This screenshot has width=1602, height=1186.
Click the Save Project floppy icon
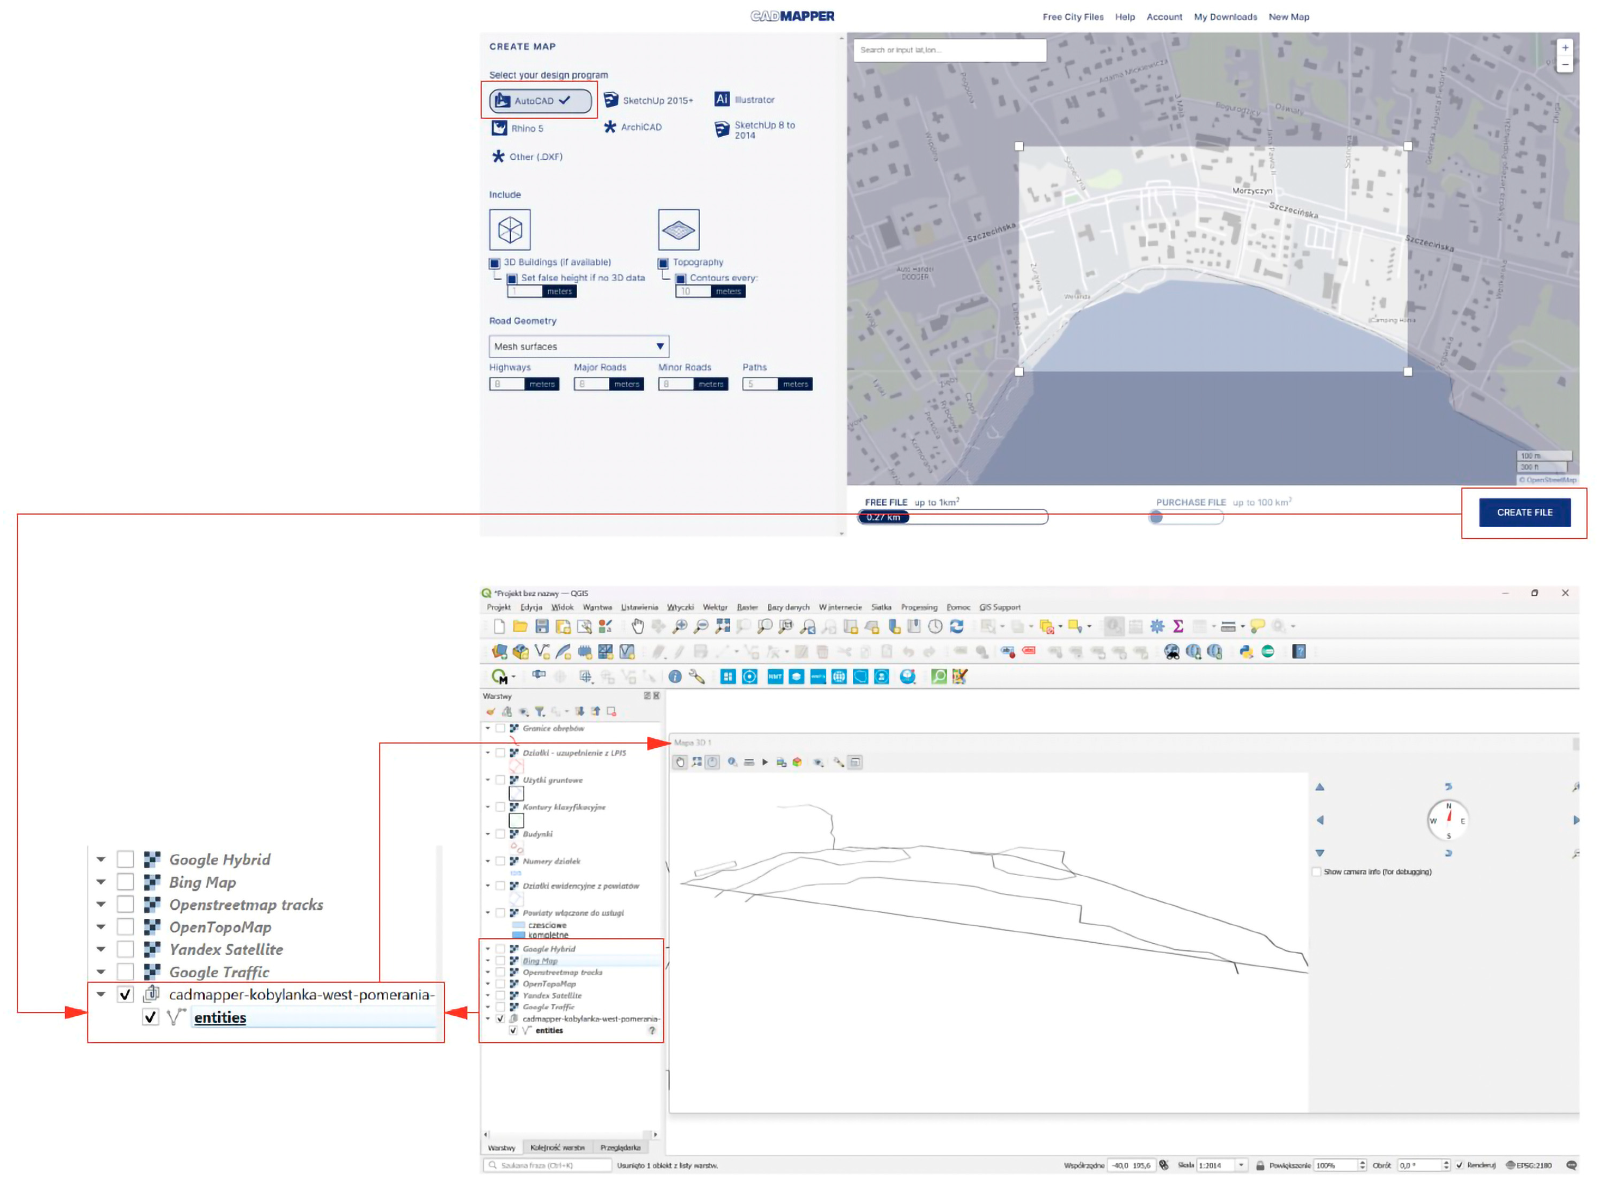click(x=541, y=627)
